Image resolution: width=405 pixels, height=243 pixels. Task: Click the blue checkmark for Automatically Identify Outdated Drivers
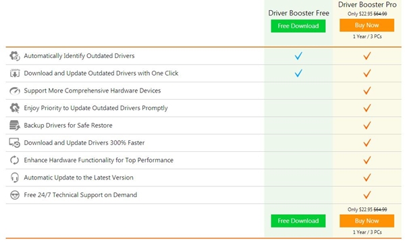[x=298, y=56]
